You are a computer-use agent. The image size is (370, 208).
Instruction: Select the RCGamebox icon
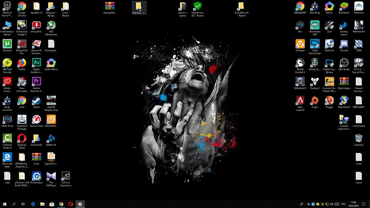click(x=36, y=178)
